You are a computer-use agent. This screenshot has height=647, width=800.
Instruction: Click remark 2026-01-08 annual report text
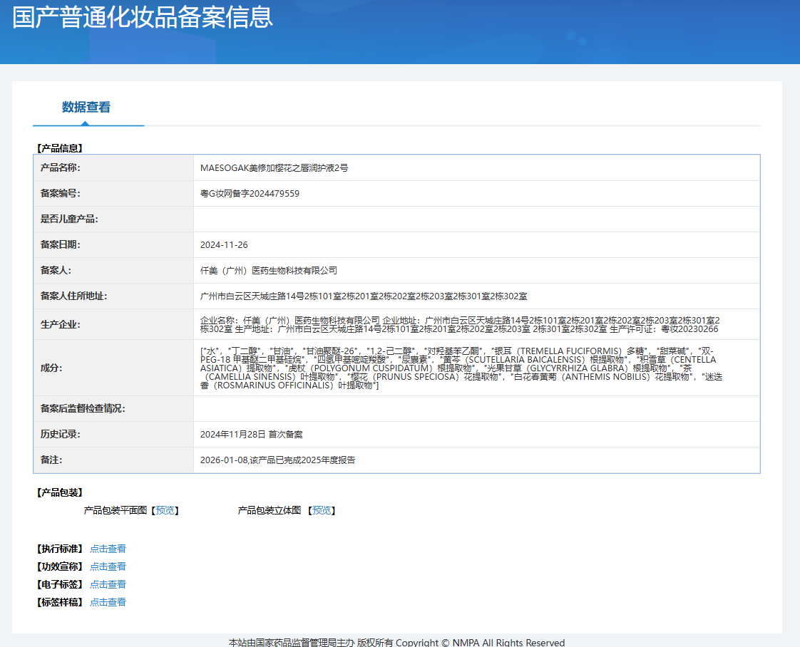(277, 460)
